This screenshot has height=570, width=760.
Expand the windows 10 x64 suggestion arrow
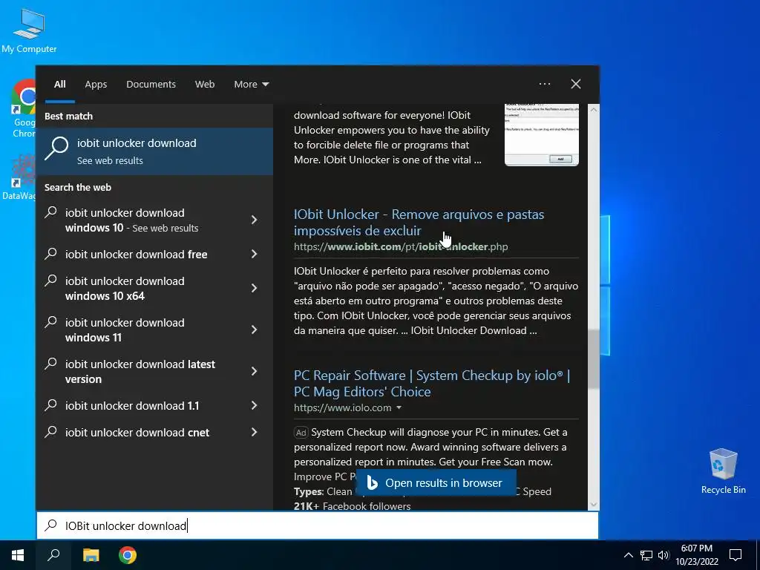click(x=255, y=289)
